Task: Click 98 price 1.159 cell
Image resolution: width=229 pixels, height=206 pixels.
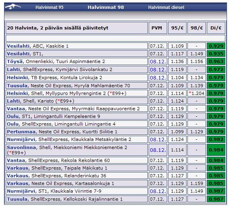Action: pyautogui.click(x=197, y=183)
